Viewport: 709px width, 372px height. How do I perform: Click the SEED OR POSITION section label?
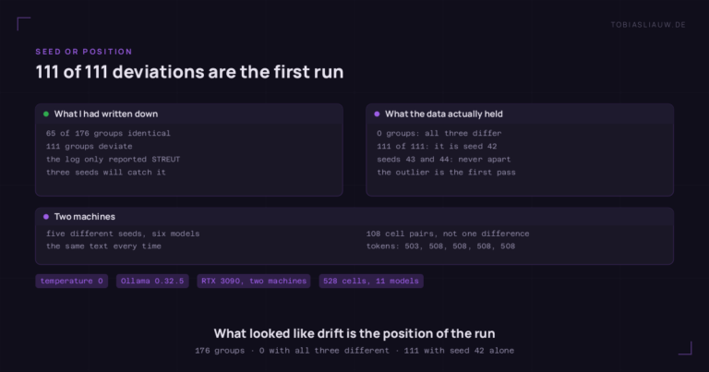click(84, 52)
